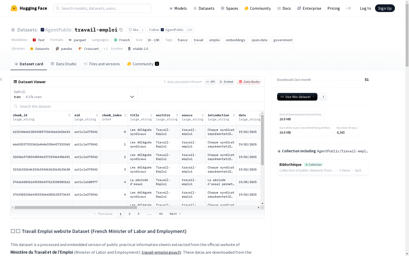This screenshot has width=409, height=256.
Task: Focus the search models, datasets, users field
Action: (x=102, y=8)
